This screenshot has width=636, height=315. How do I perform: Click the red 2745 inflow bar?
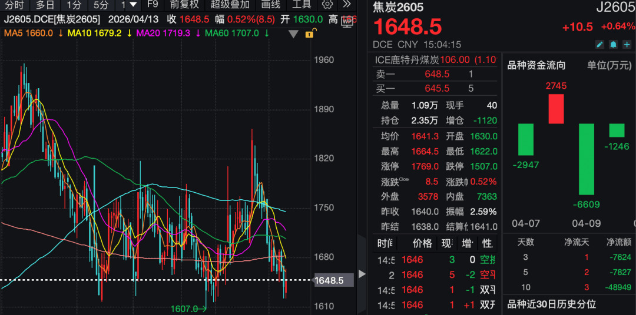556,108
